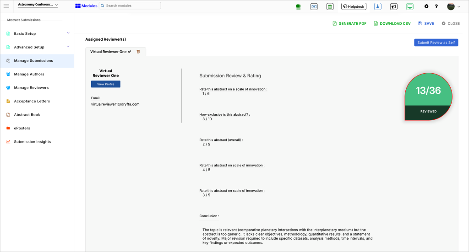469x252 pixels.
Task: Click the checkmark on reviewer tab
Action: (130, 52)
